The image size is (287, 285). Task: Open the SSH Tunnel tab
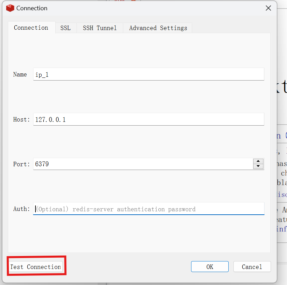100,28
